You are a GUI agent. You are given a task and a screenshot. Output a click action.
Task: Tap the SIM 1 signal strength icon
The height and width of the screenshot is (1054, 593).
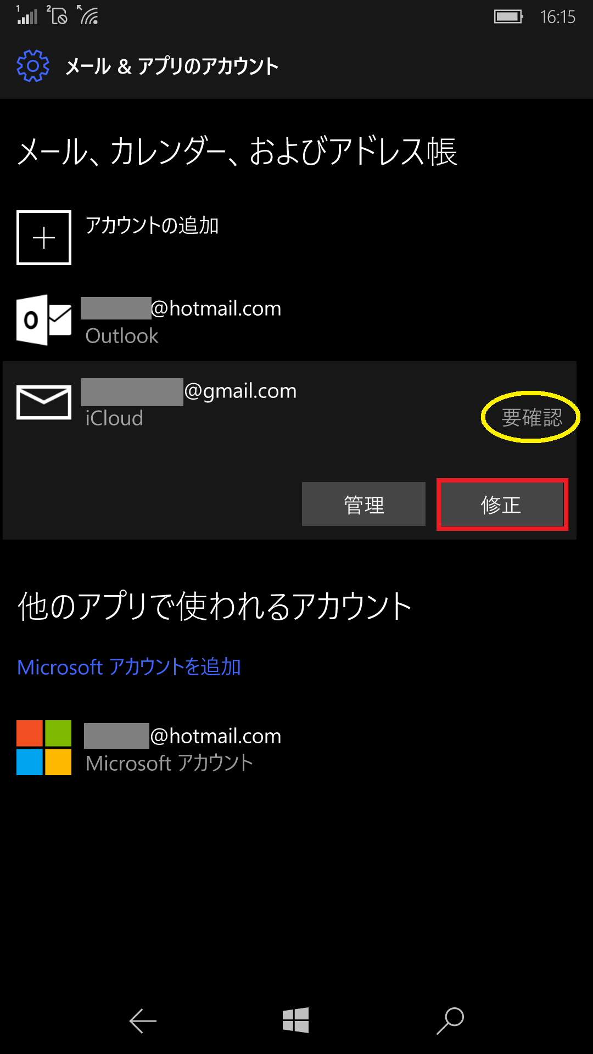pyautogui.click(x=26, y=15)
